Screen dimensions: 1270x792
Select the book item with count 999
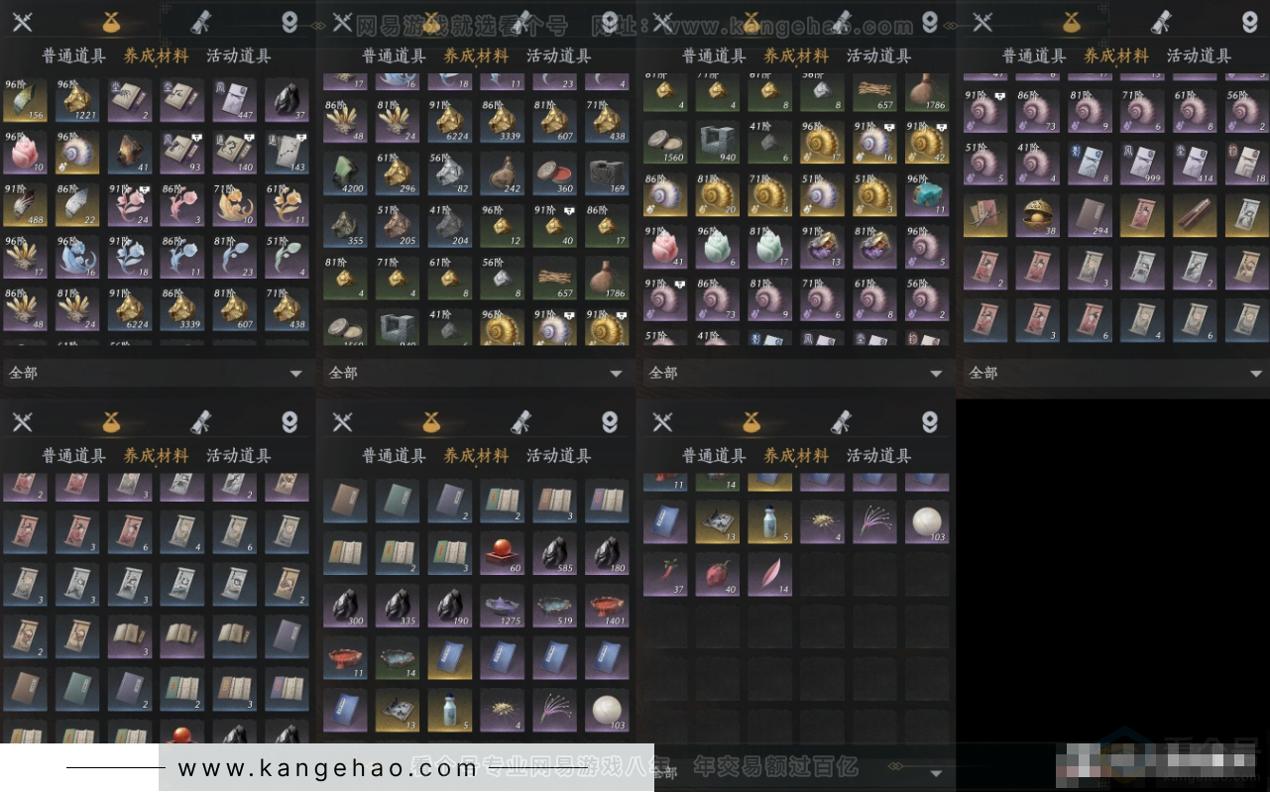click(x=1141, y=164)
